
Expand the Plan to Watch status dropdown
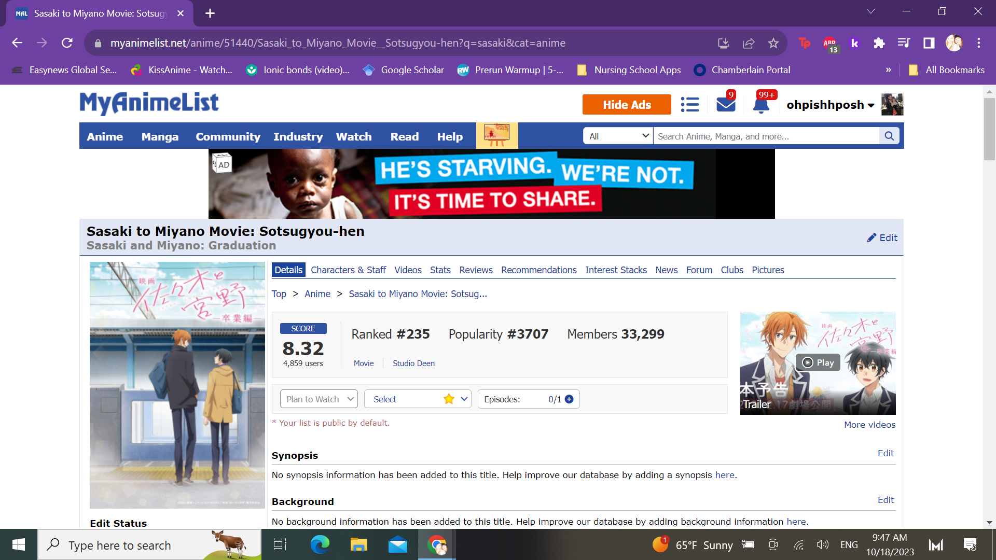319,399
